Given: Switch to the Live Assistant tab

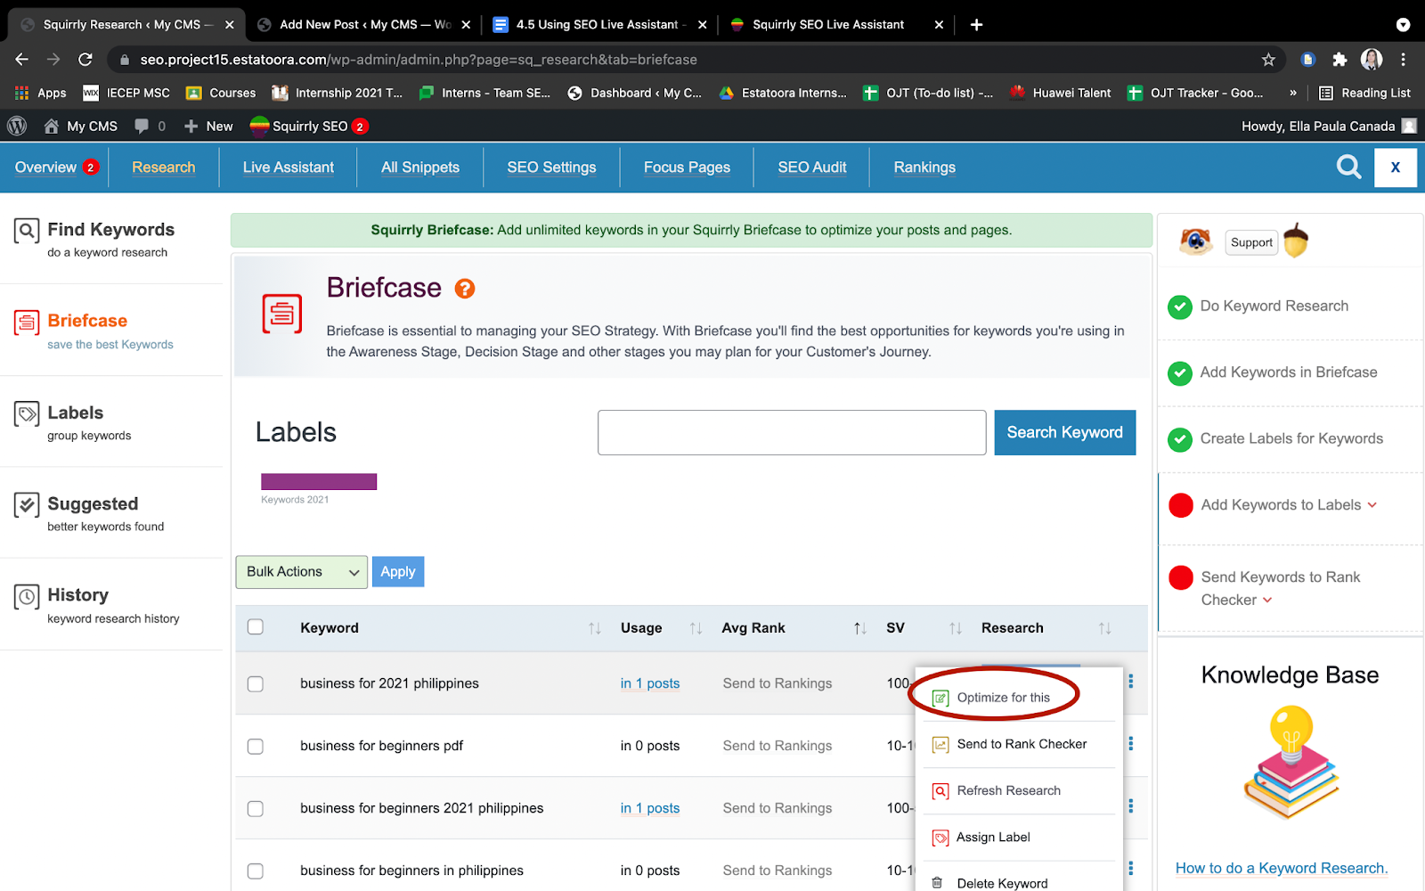Looking at the screenshot, I should click(x=289, y=168).
